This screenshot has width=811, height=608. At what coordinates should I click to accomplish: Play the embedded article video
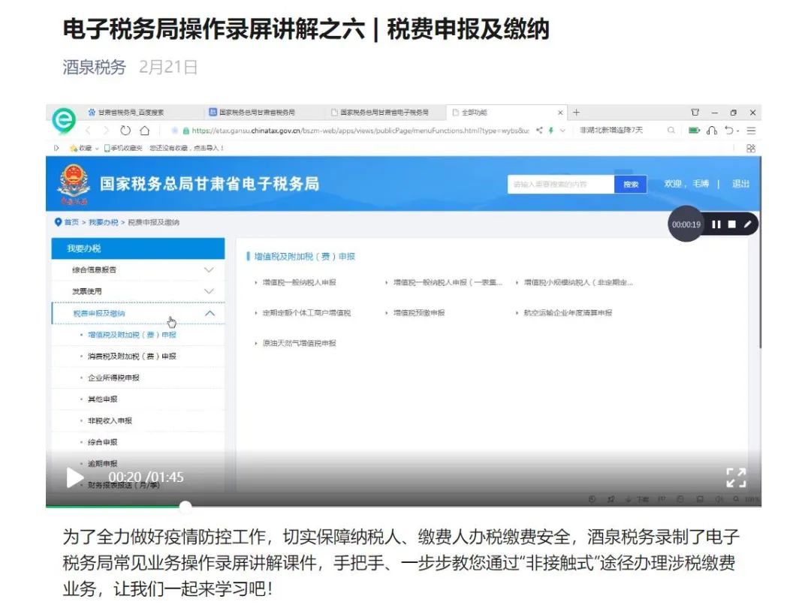pyautogui.click(x=74, y=477)
